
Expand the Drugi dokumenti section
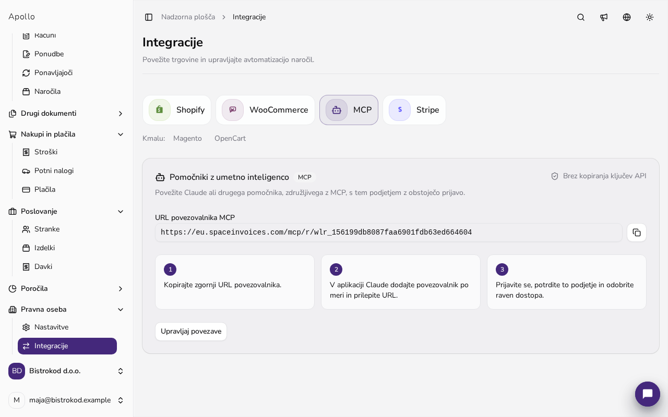point(66,114)
